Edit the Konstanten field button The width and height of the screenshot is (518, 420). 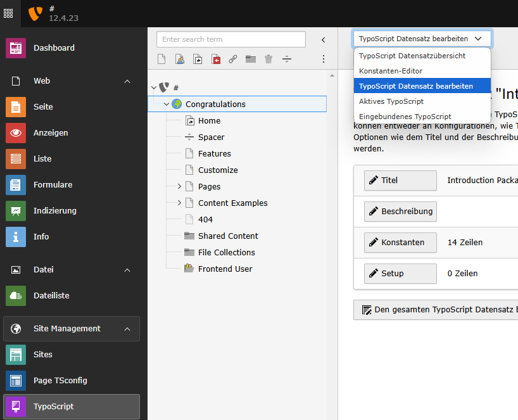tap(400, 243)
